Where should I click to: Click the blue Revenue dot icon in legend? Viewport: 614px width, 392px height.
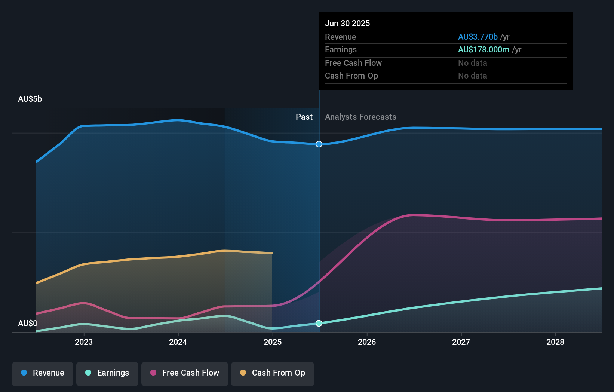[x=24, y=373]
